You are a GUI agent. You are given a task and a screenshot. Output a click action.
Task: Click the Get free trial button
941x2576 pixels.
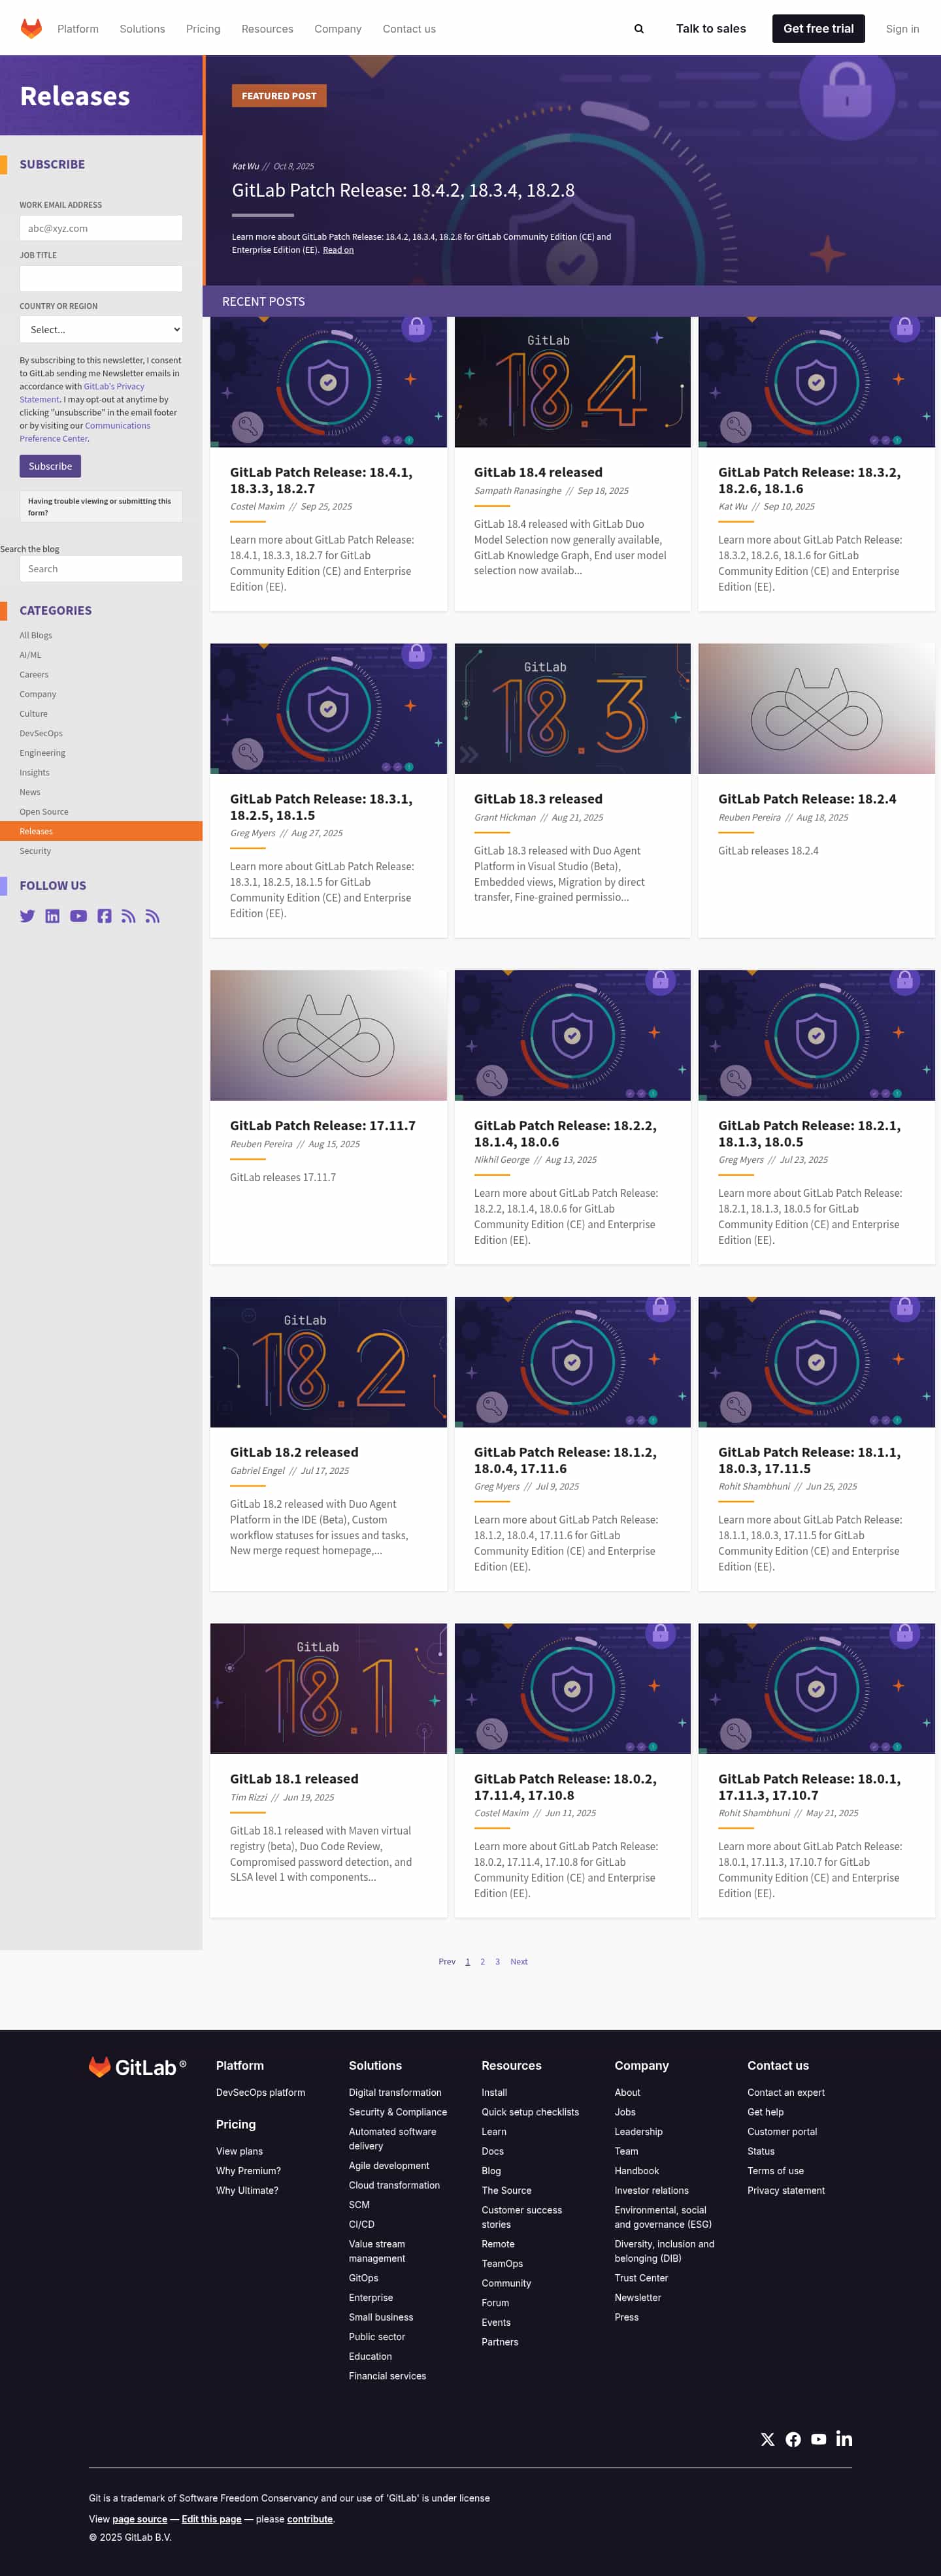[x=817, y=29]
